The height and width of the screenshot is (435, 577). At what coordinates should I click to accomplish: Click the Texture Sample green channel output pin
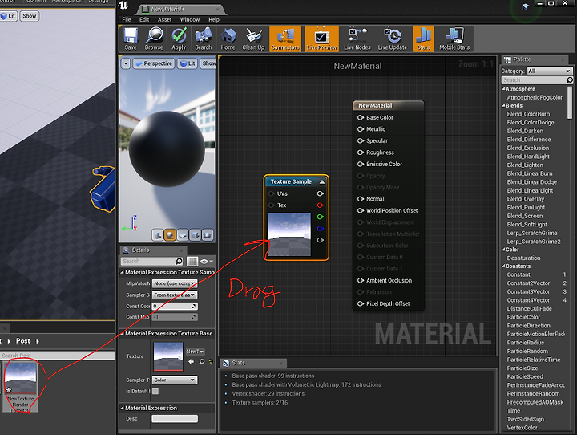[320, 217]
